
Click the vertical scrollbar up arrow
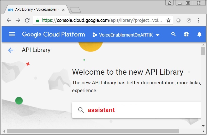pyautogui.click(x=203, y=45)
